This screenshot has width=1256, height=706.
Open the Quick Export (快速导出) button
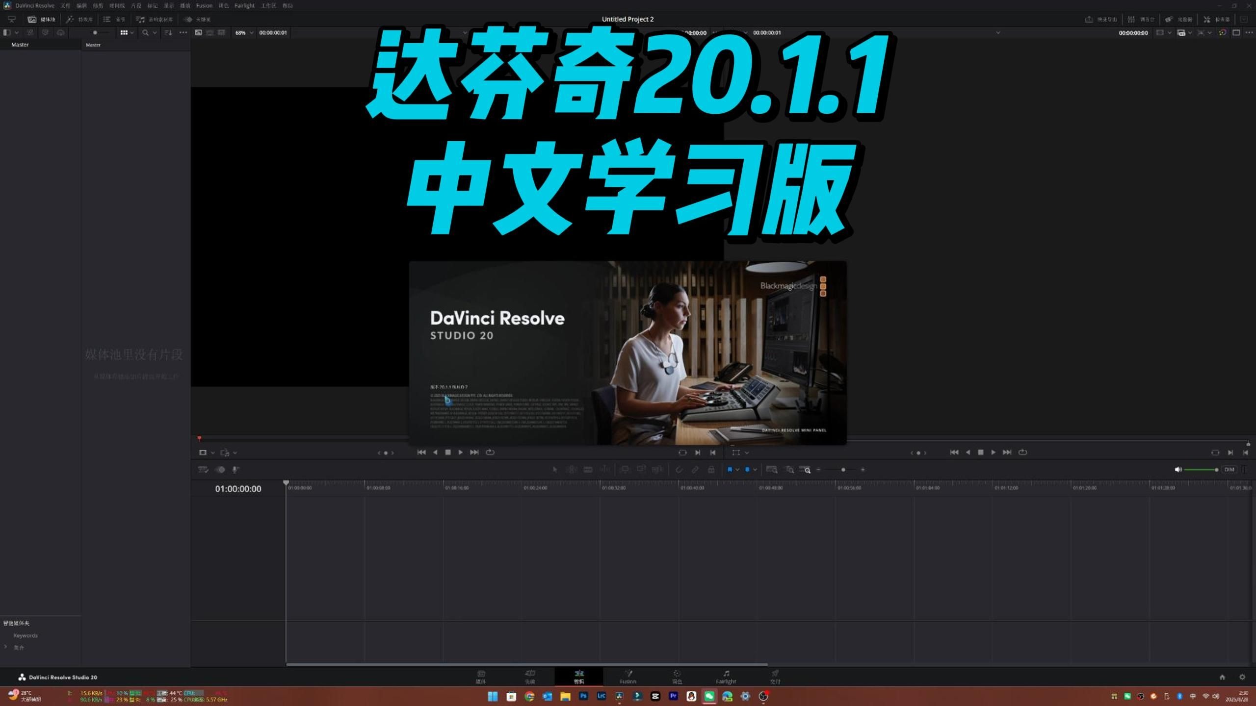click(x=1100, y=19)
